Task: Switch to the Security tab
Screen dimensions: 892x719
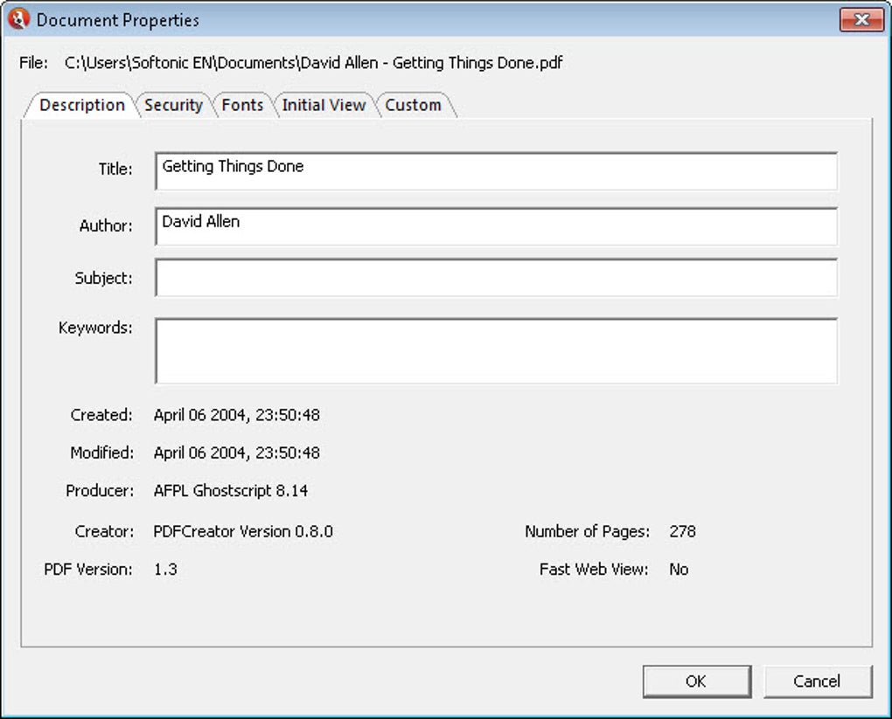Action: (x=173, y=105)
